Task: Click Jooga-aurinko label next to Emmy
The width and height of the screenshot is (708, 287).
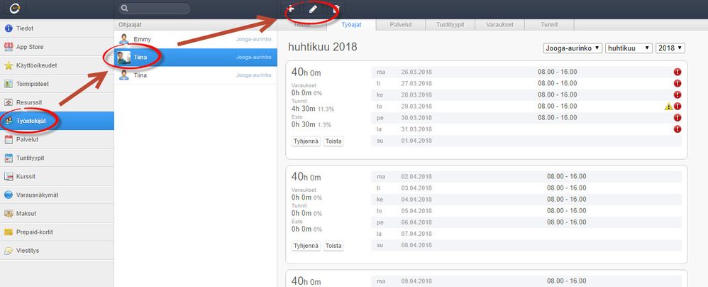Action: click(253, 39)
